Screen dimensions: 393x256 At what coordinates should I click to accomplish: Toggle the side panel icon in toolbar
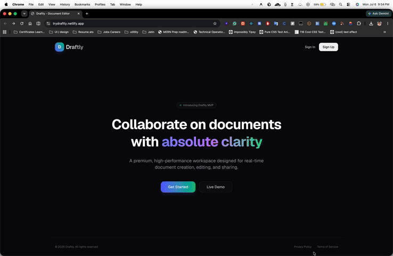point(38,23)
